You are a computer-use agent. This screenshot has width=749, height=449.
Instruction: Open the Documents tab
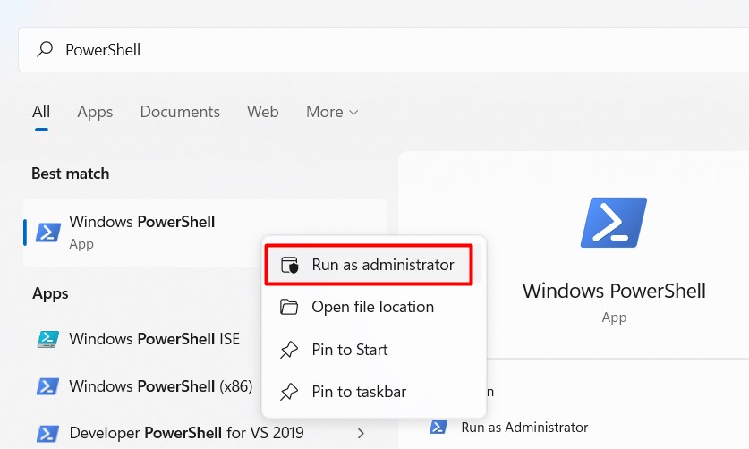180,112
